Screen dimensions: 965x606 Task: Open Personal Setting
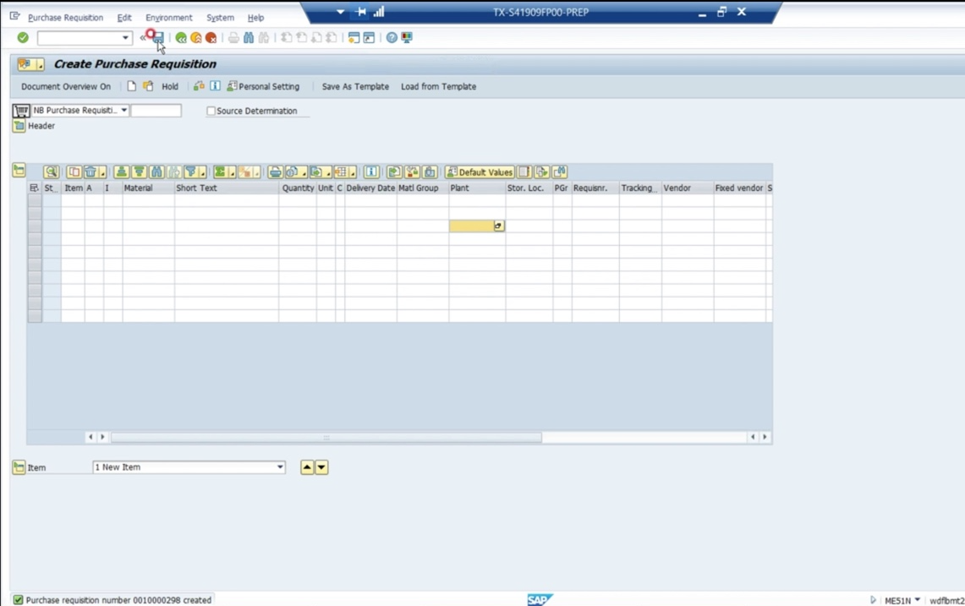(263, 87)
